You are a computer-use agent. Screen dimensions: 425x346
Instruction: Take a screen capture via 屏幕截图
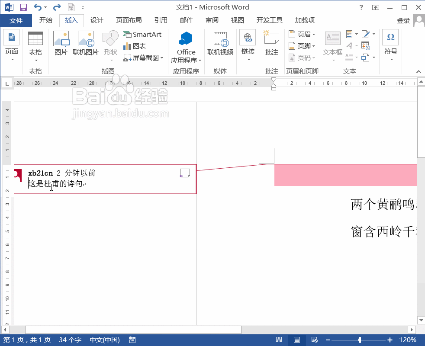tap(143, 58)
